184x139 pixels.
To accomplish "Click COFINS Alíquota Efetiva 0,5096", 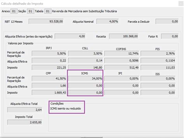I will (x=122, y=61).
